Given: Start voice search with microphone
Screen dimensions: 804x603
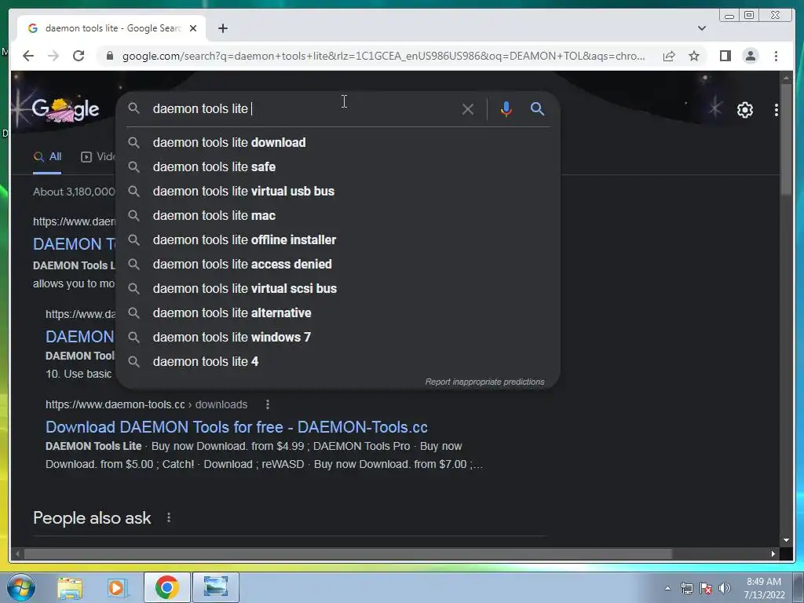Looking at the screenshot, I should pos(506,108).
